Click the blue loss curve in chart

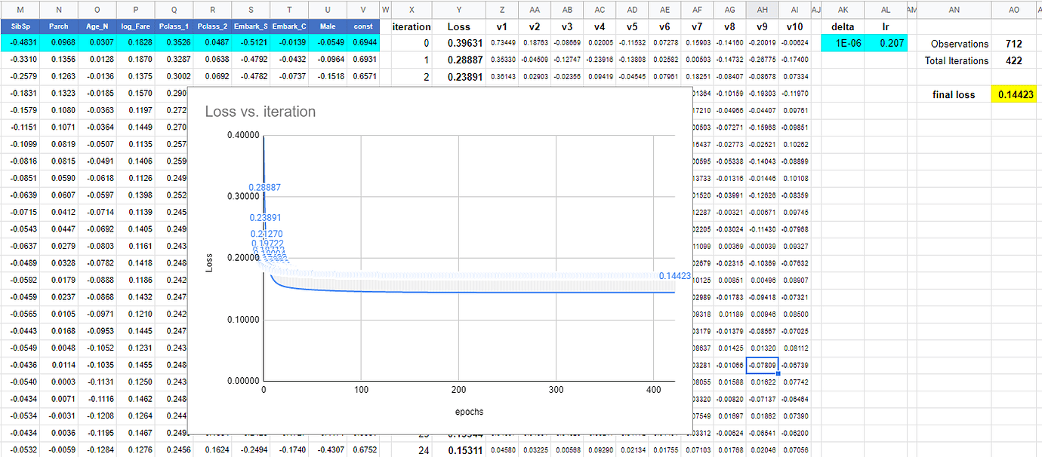pos(453,292)
